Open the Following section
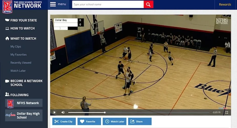The width and height of the screenshot is (237, 128). click(x=19, y=95)
